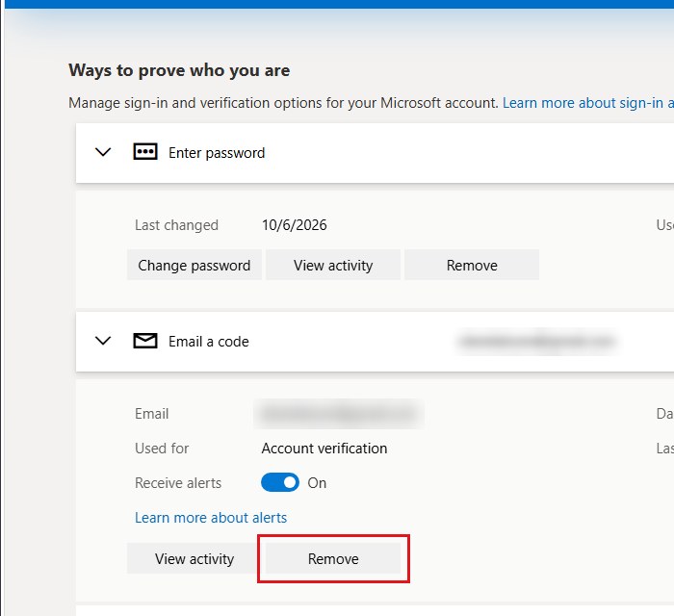Select the Email a code heading text
Screen dimensions: 674x616
[209, 342]
